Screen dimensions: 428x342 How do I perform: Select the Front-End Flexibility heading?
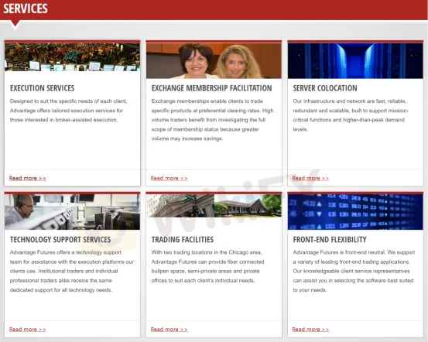[330, 240]
